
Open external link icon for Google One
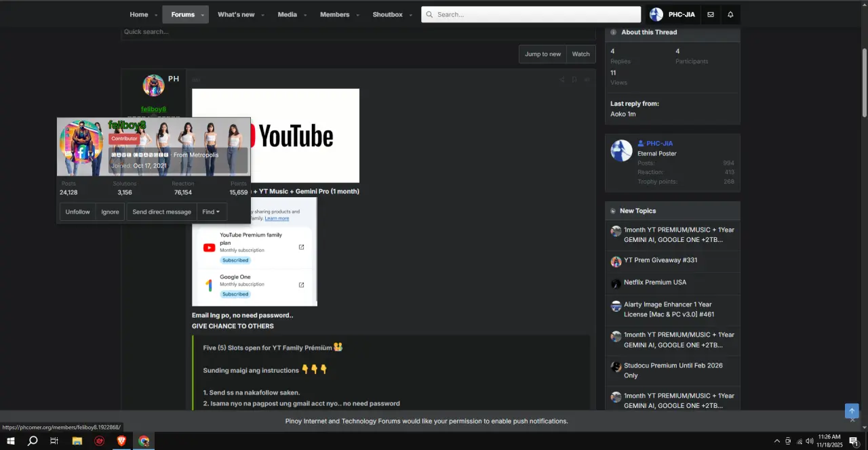tap(301, 285)
